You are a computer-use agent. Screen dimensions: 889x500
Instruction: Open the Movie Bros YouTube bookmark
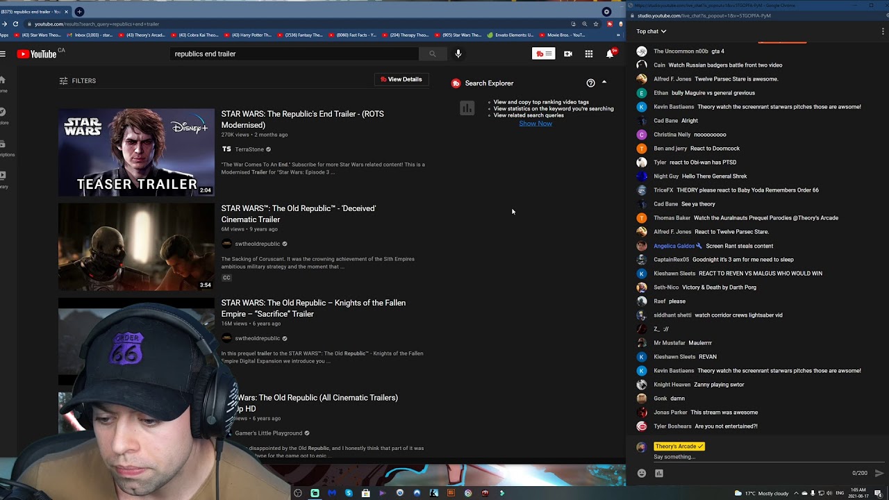[563, 35]
